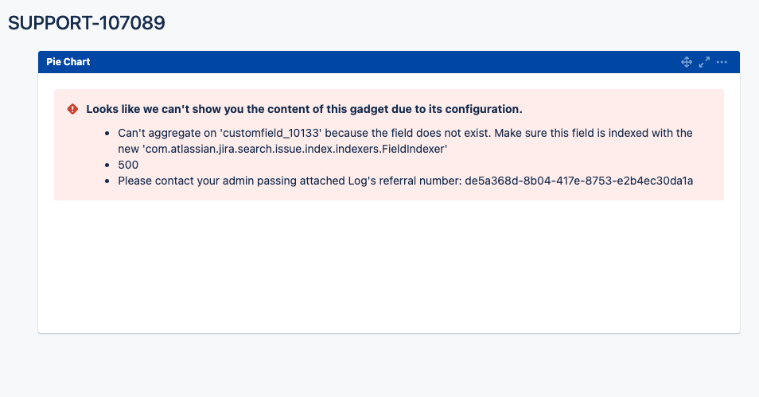Click the bullet before 'Please contact your admin'
This screenshot has width=759, height=397.
pos(107,181)
